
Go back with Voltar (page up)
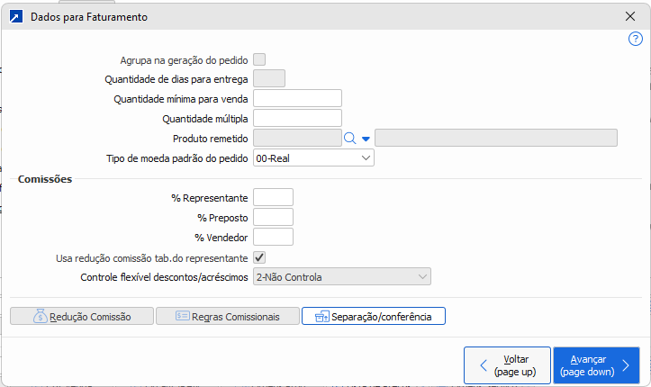(x=506, y=364)
